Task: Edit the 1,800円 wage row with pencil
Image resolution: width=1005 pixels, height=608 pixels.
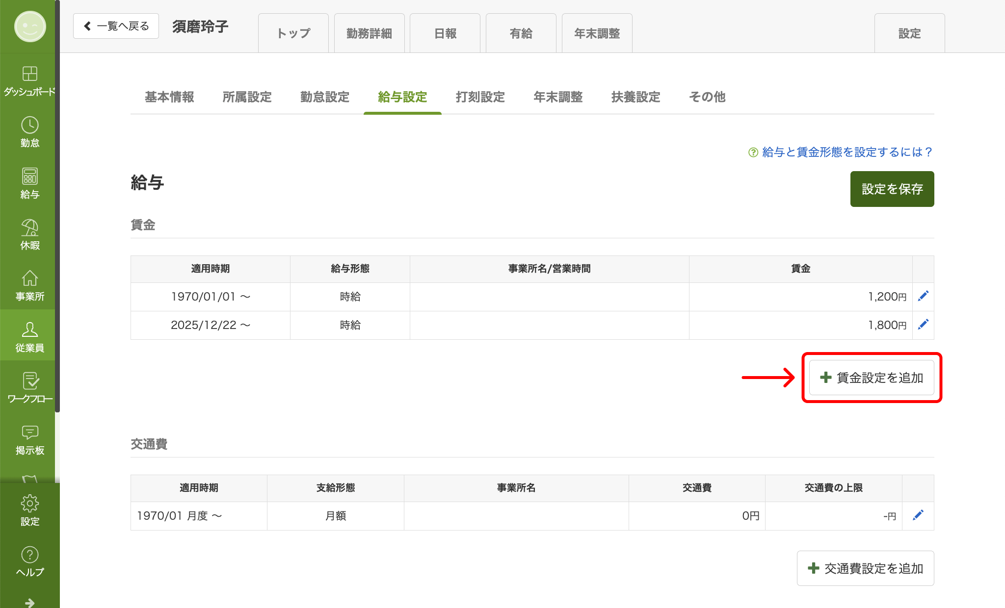Action: (923, 325)
